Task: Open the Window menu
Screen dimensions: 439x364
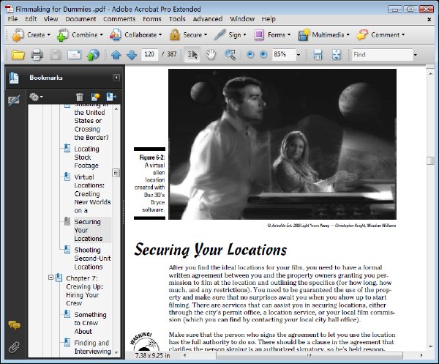Action: coord(242,19)
